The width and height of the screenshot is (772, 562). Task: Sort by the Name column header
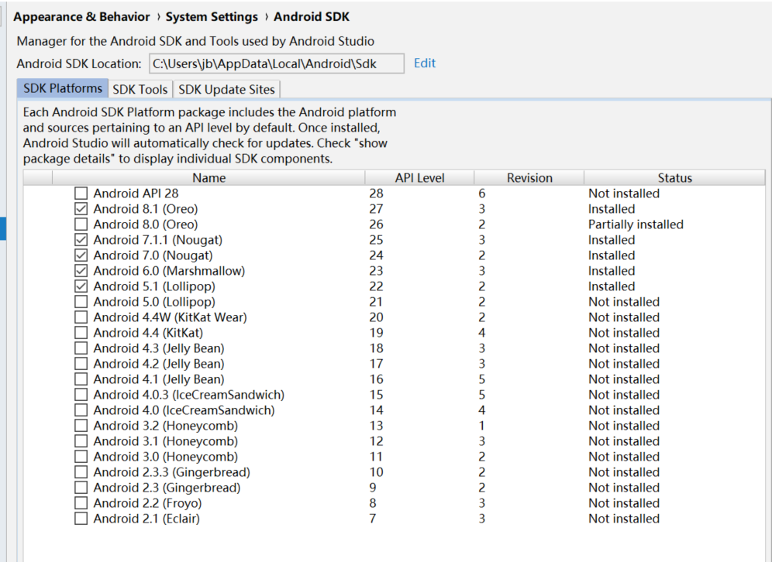(209, 178)
